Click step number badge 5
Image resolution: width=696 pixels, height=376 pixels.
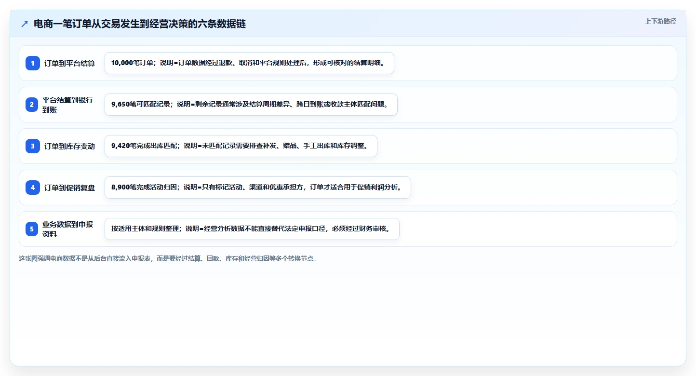[32, 229]
